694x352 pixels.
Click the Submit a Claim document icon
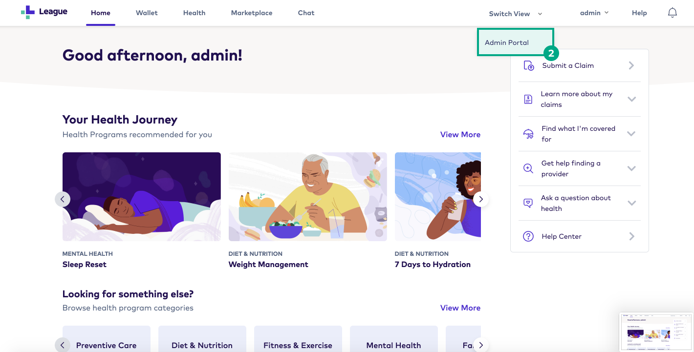[x=529, y=65]
